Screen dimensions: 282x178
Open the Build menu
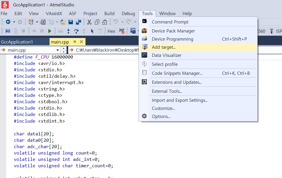[109, 14]
